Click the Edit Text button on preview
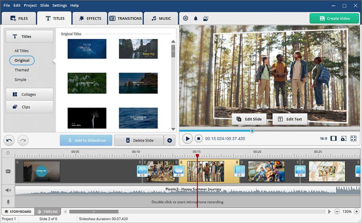The image size is (362, 223). click(290, 119)
